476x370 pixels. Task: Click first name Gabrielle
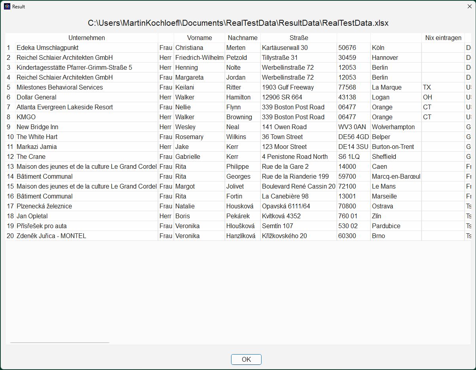coord(199,156)
